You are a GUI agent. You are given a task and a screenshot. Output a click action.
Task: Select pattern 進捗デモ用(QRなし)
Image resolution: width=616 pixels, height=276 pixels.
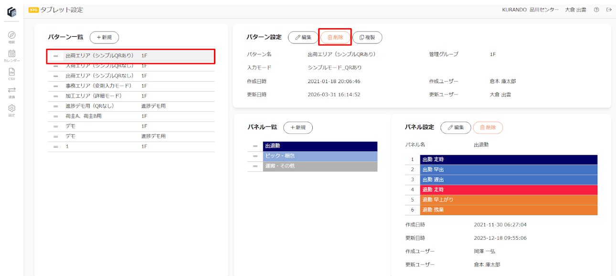[x=131, y=106]
